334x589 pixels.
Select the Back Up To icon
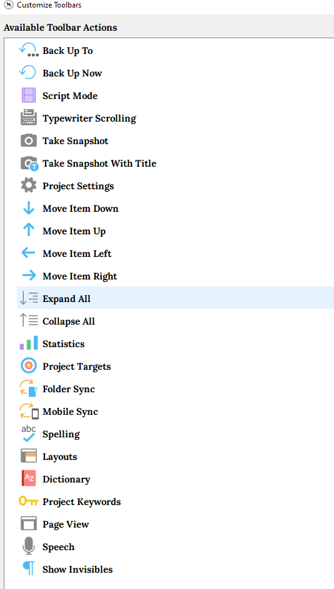[x=29, y=50]
